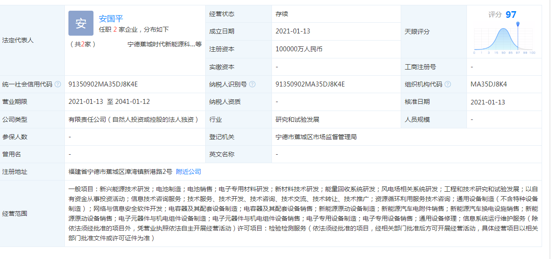Click the 曾用名 label
The height and width of the screenshot is (259, 551).
point(12,154)
